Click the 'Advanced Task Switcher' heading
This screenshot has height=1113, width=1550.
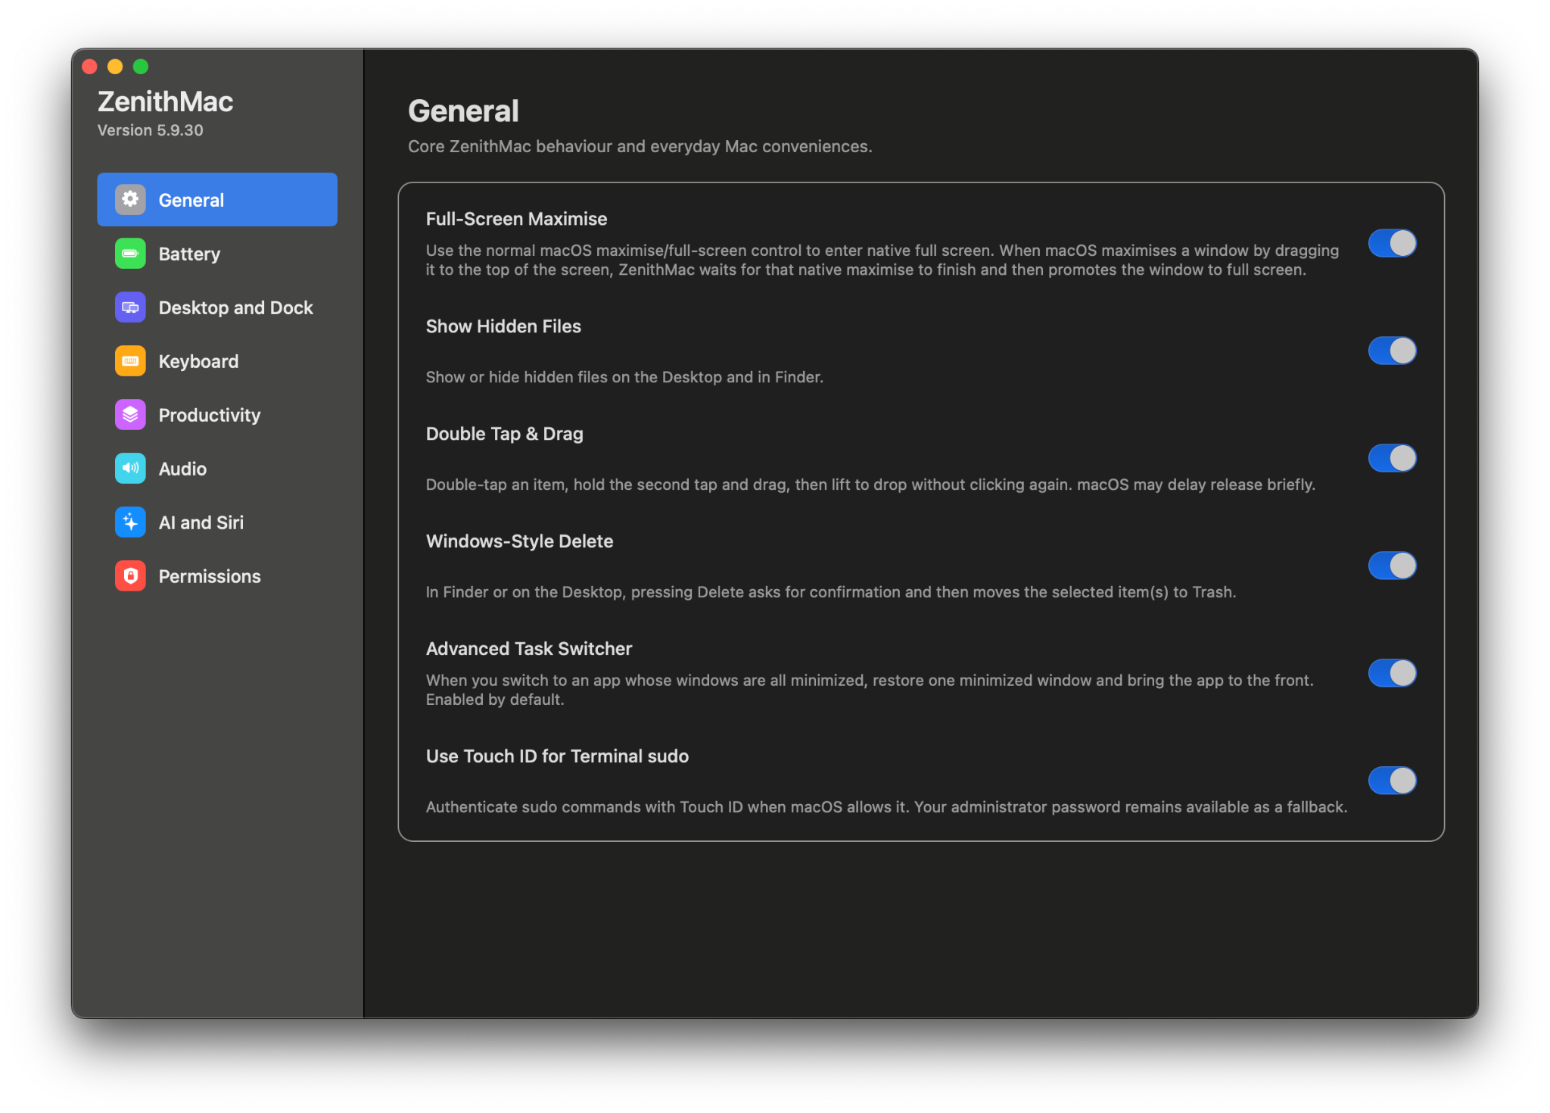click(x=528, y=650)
